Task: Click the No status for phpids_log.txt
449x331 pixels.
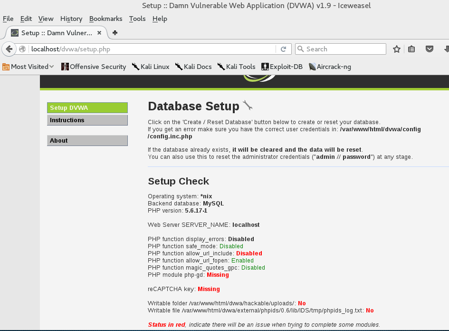Action: pos(370,311)
